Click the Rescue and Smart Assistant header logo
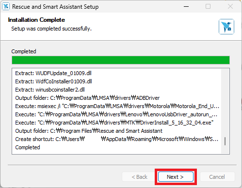242x188 pixels. pos(226,27)
